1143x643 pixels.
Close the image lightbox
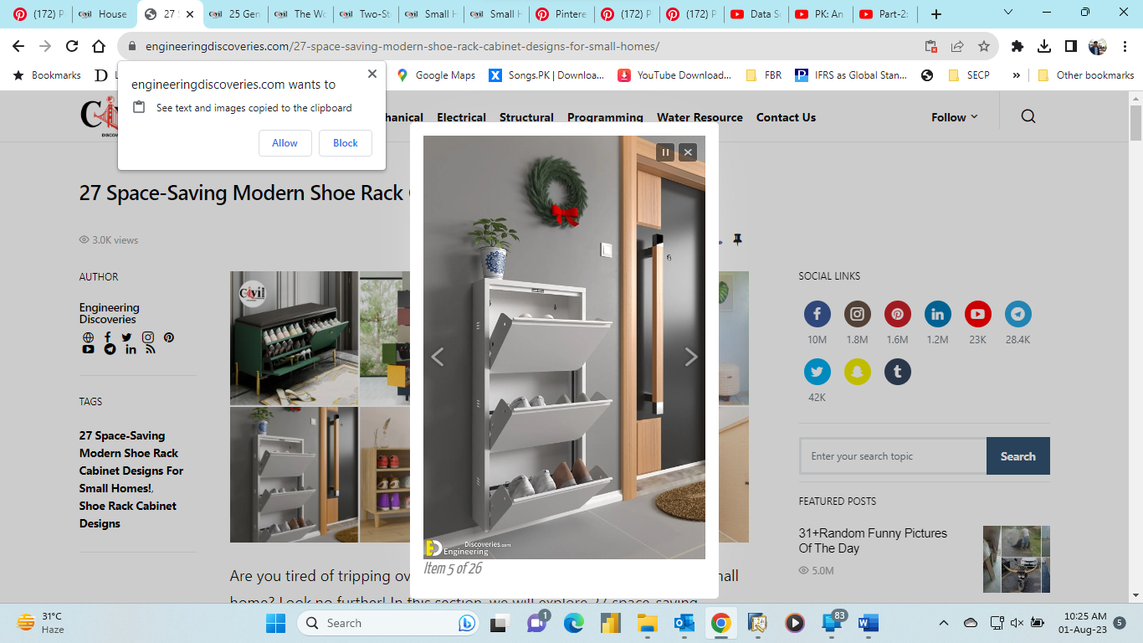688,152
